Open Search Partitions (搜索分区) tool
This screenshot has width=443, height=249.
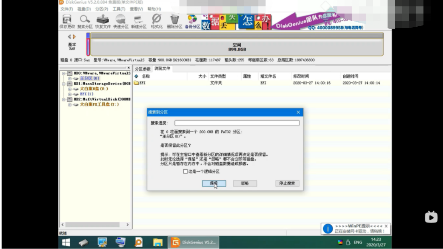pyautogui.click(x=85, y=22)
